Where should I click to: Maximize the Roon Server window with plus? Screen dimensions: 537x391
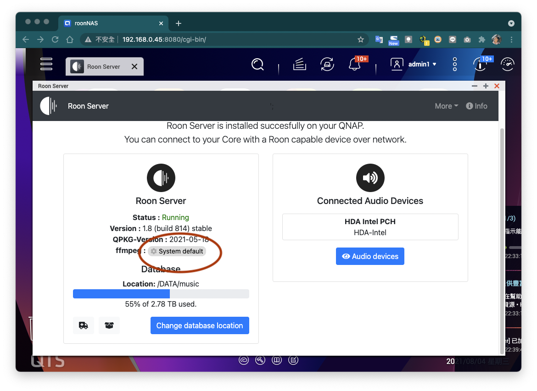[486, 86]
